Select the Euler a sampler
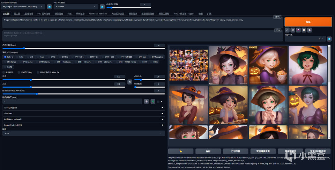The height and width of the screenshot is (170, 335). pyautogui.click(x=8, y=57)
